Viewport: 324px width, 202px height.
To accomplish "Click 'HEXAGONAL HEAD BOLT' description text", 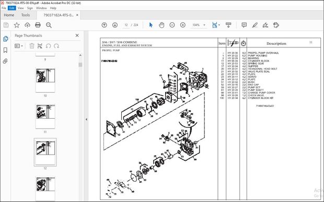I will [262, 69].
